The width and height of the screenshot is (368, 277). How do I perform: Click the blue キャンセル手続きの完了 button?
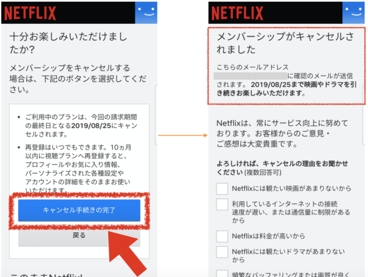pyautogui.click(x=79, y=210)
